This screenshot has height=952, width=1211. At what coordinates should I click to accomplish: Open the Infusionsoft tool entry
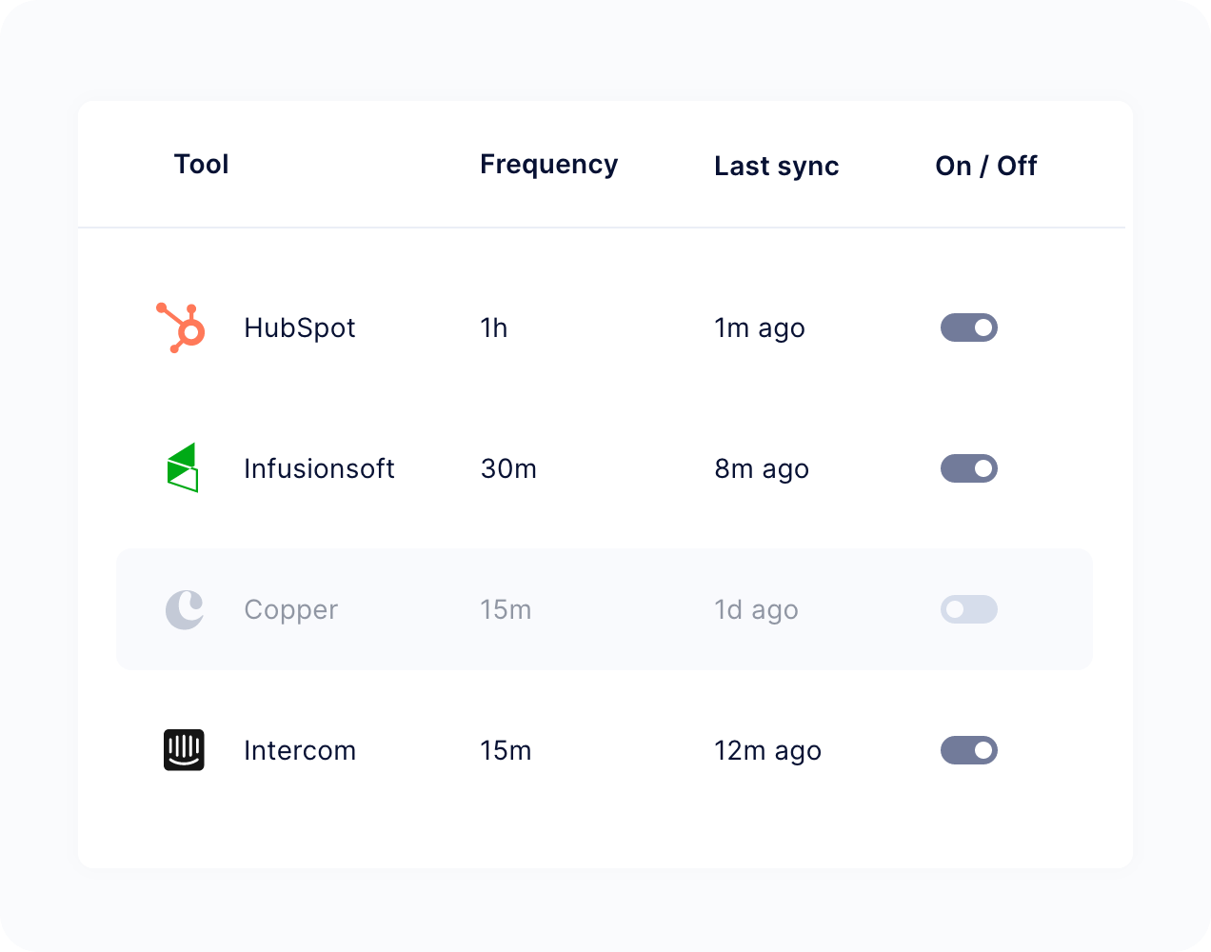pyautogui.click(x=319, y=468)
